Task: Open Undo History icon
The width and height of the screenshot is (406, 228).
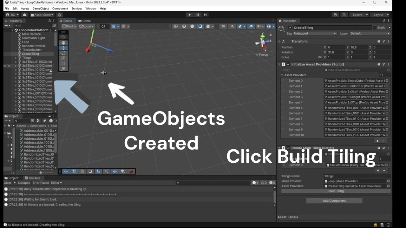Action: [335, 15]
